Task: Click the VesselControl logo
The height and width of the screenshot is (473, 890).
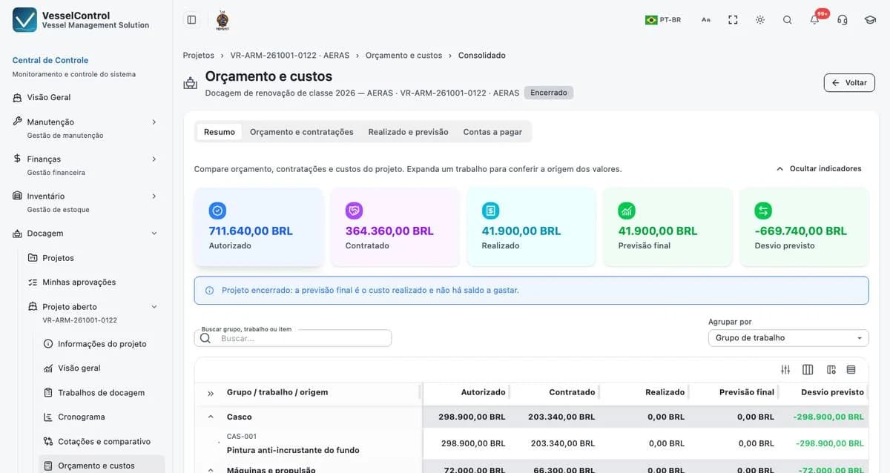Action: tap(24, 20)
